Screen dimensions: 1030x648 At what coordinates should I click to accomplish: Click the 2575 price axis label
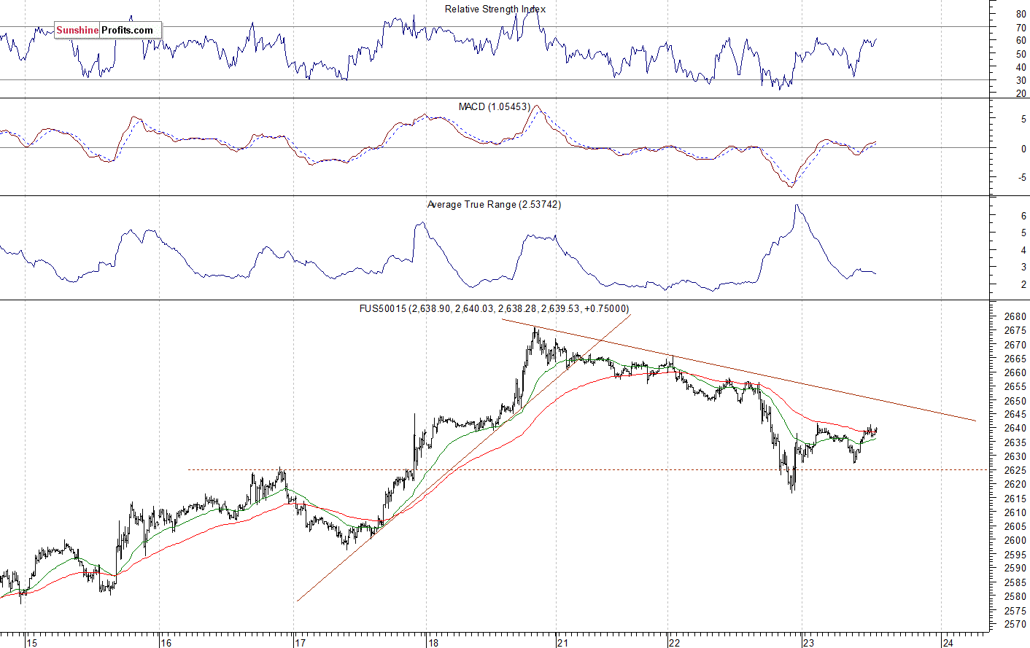click(x=1015, y=610)
